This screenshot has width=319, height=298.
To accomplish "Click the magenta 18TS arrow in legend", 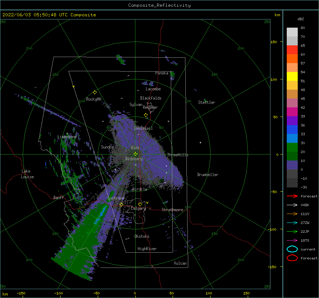I will (x=292, y=241).
